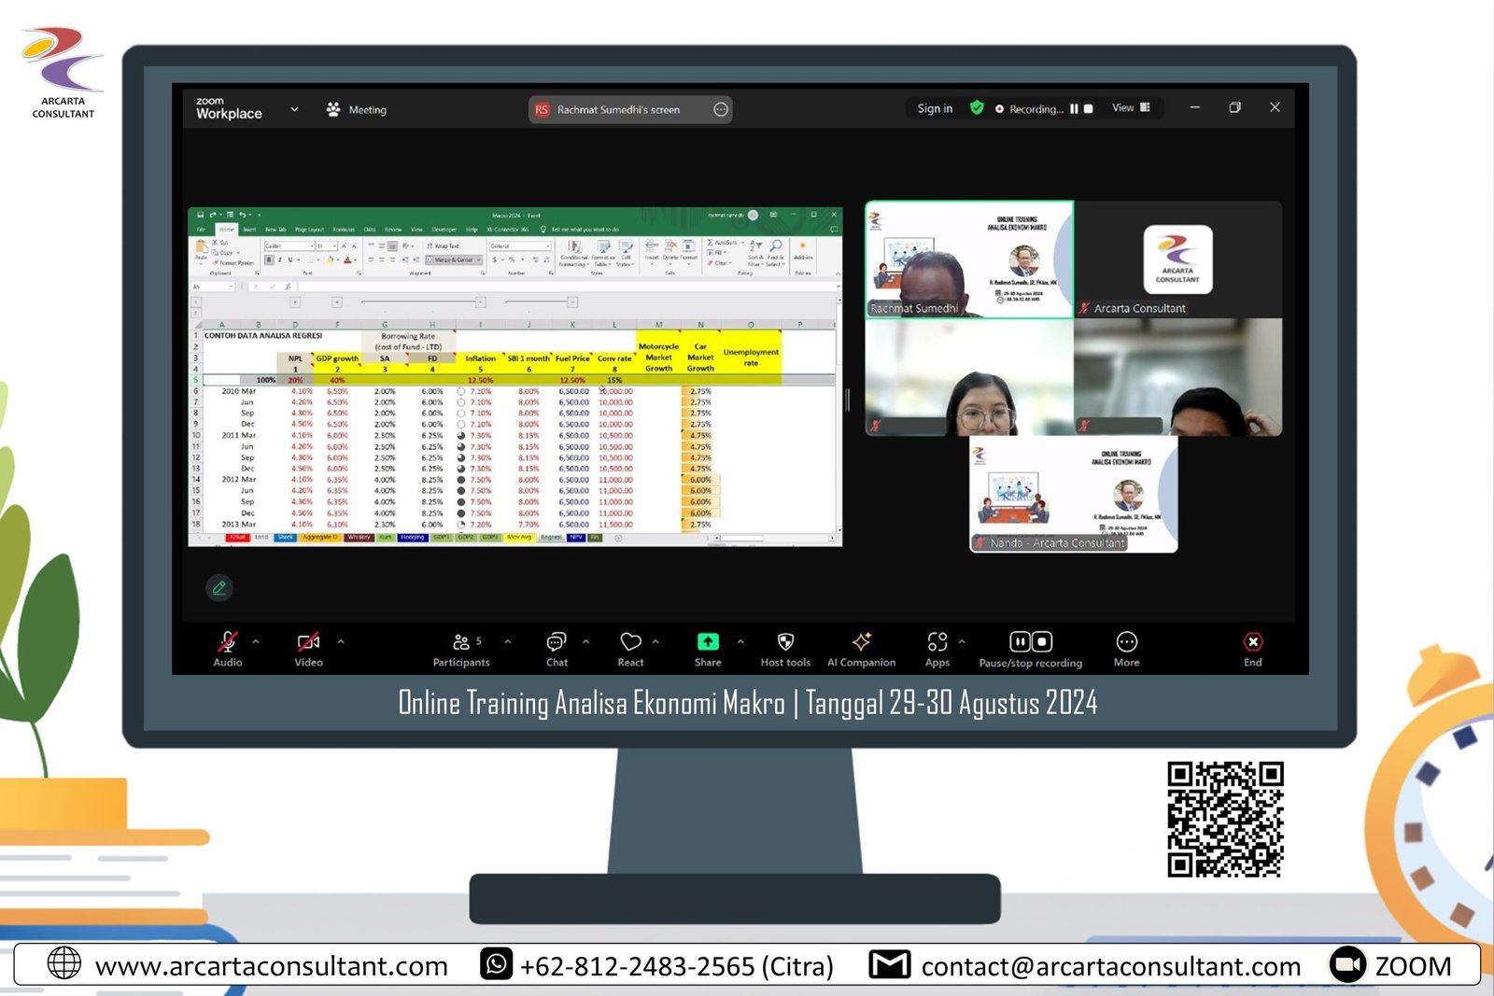Select Rachmat Sumedhi's video thumbnail
This screenshot has width=1494, height=996.
tap(969, 260)
